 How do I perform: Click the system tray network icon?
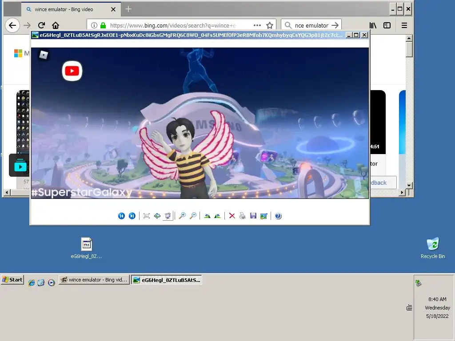418,283
